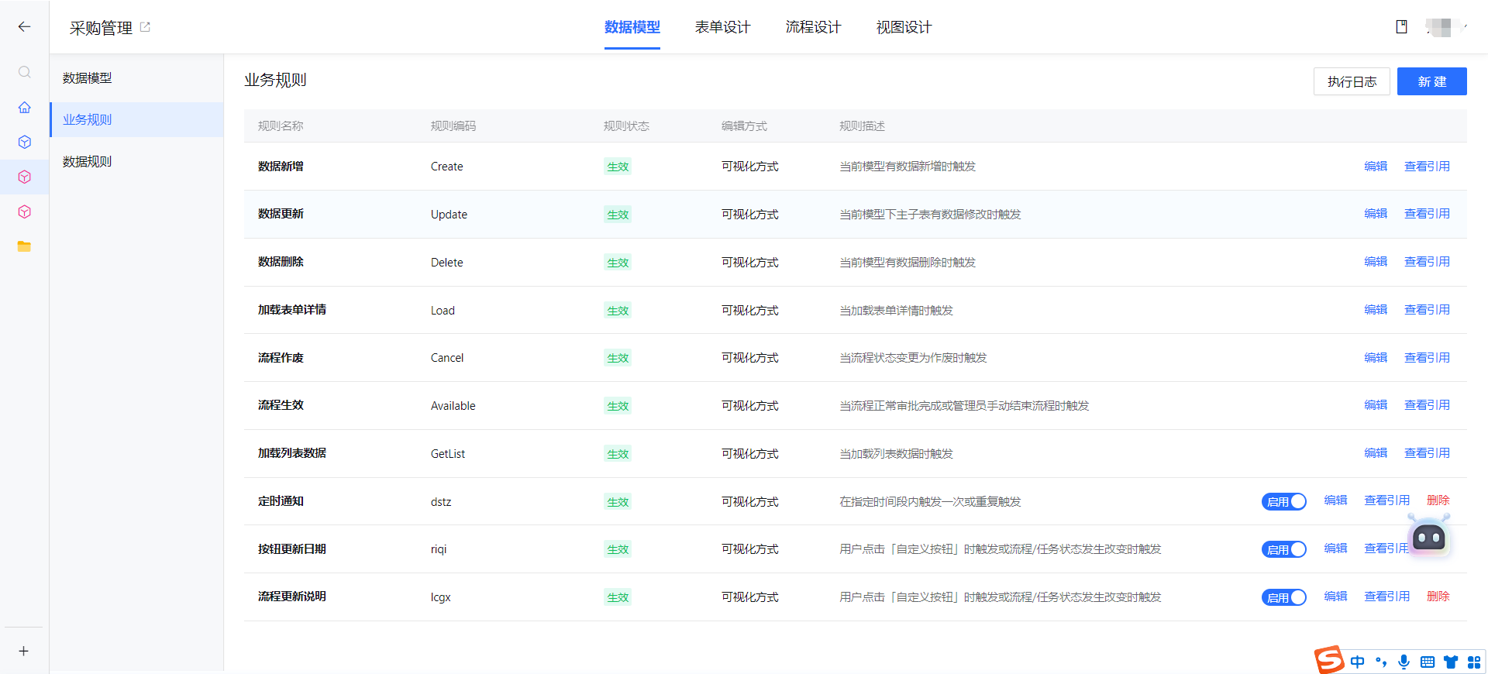1488x674 pixels.
Task: Select 数据规则 in the left menu
Action: point(136,162)
